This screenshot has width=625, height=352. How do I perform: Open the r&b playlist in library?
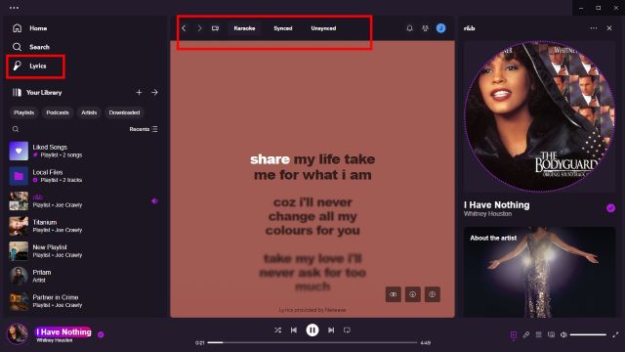click(x=84, y=201)
